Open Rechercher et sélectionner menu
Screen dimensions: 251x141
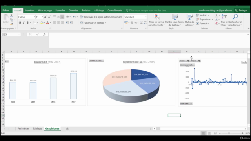click(x=235, y=20)
